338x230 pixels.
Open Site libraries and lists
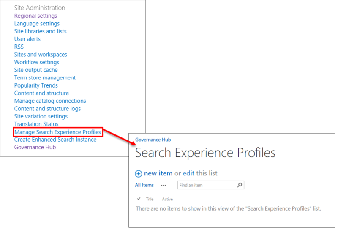point(40,31)
